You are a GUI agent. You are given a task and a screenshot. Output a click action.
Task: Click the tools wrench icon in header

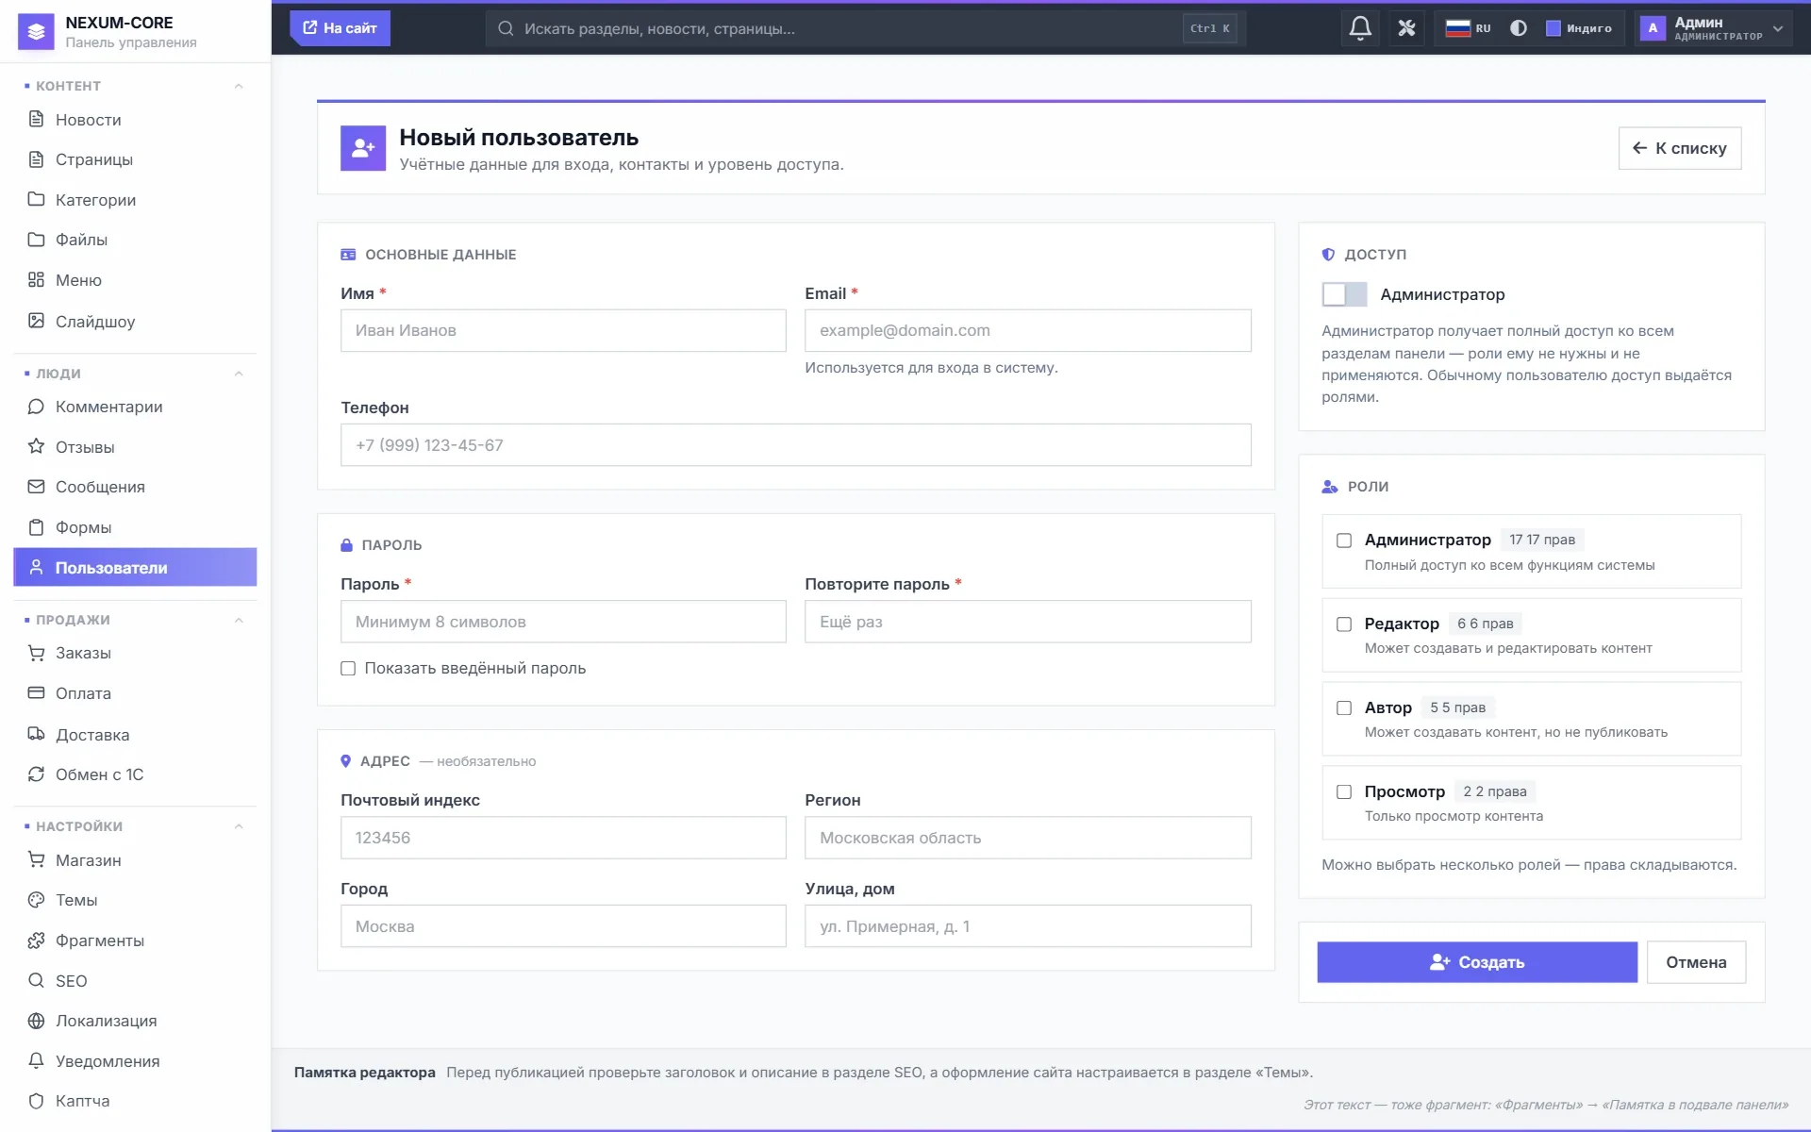pyautogui.click(x=1406, y=28)
